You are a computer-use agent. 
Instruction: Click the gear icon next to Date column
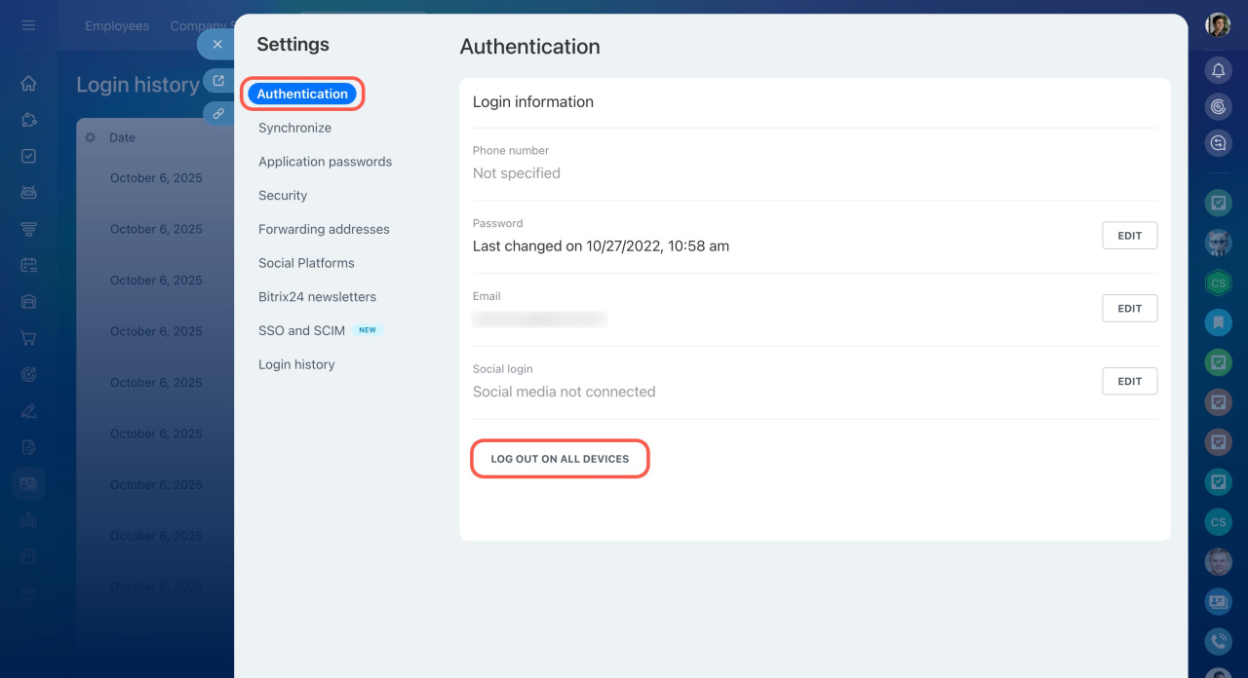click(91, 137)
